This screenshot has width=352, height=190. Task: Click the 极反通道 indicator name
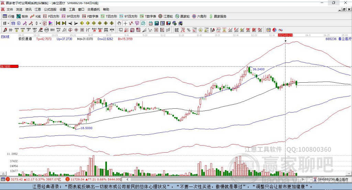pyautogui.click(x=25, y=39)
